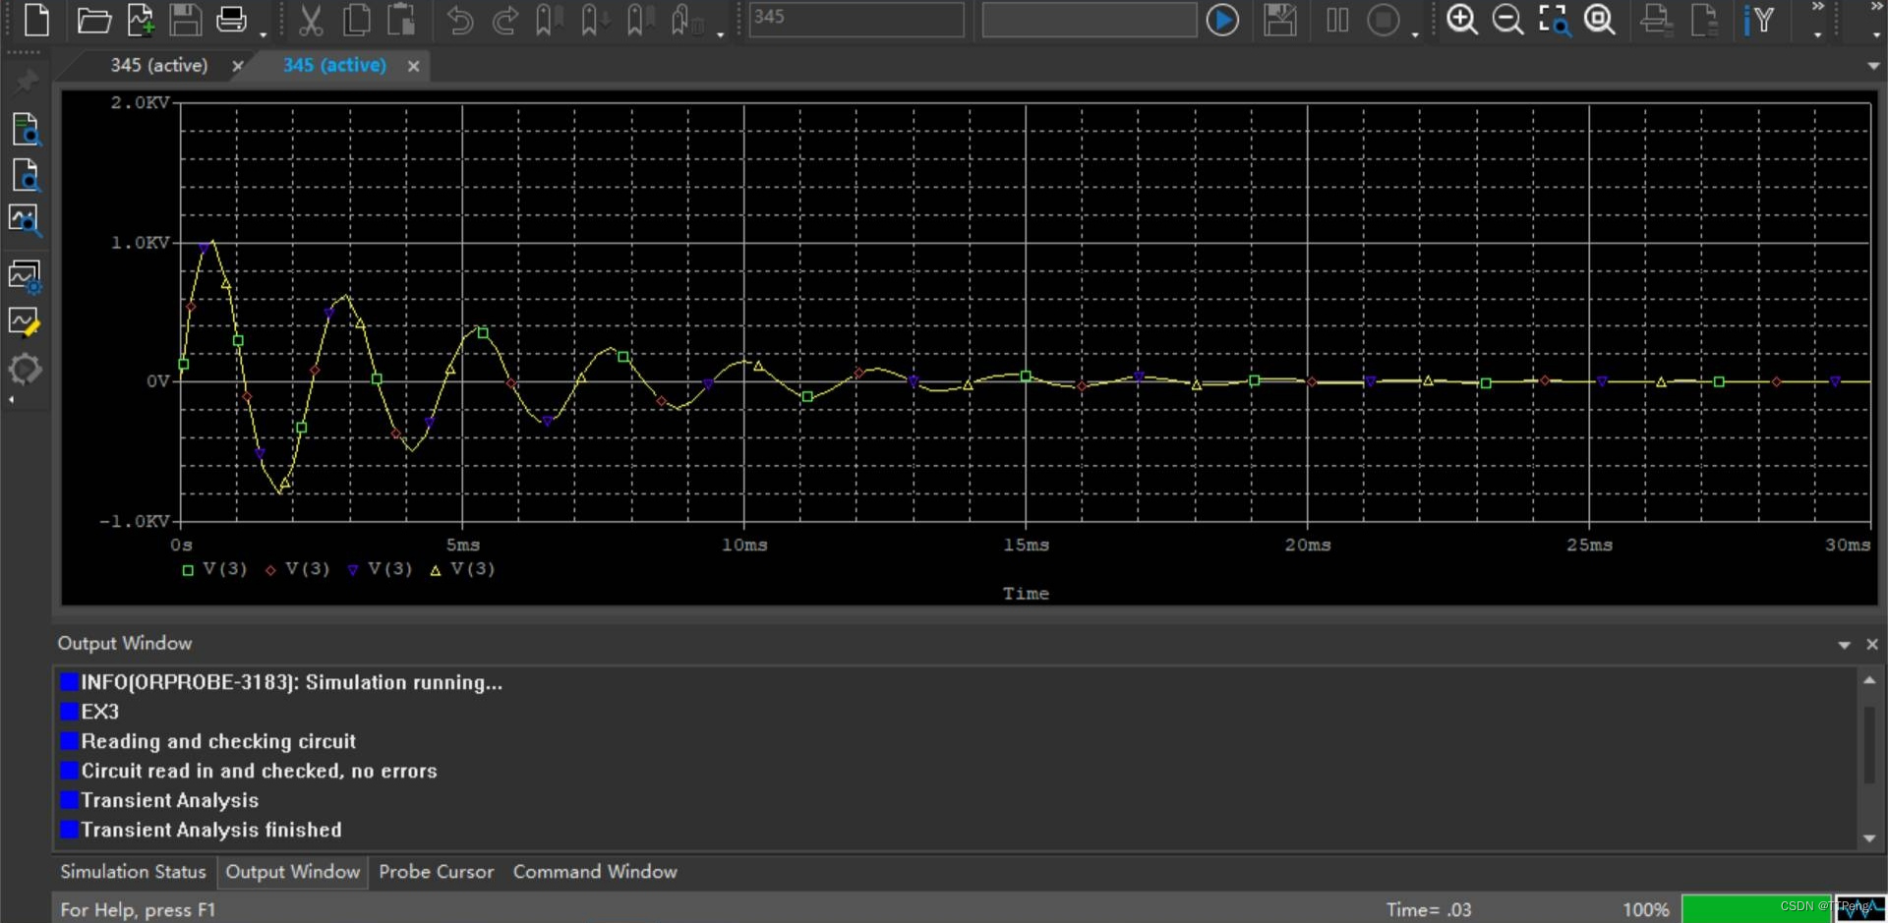Click the Time= .03 status bar entry
Image resolution: width=1888 pixels, height=923 pixels.
[1429, 909]
